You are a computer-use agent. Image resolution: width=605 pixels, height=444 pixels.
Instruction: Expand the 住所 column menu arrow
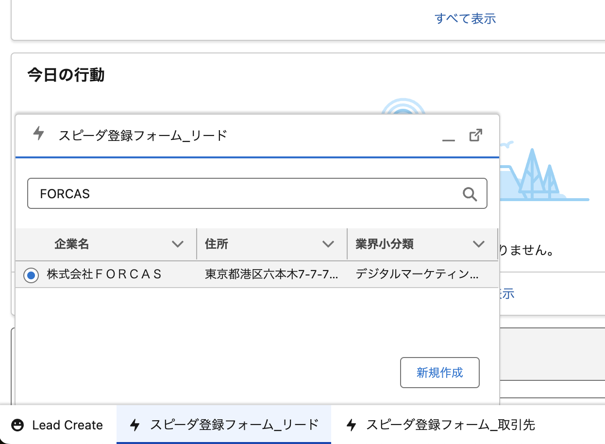328,244
